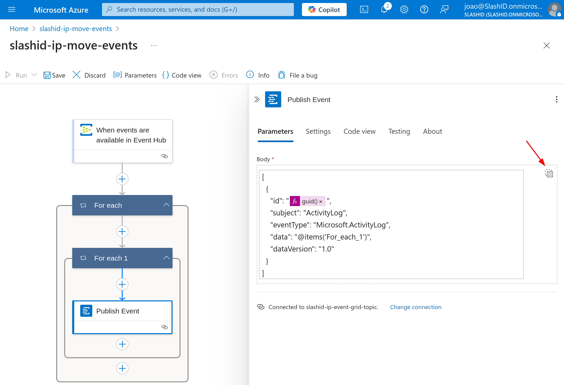This screenshot has height=385, width=564.
Task: Open the notifications bell
Action: pyautogui.click(x=384, y=10)
